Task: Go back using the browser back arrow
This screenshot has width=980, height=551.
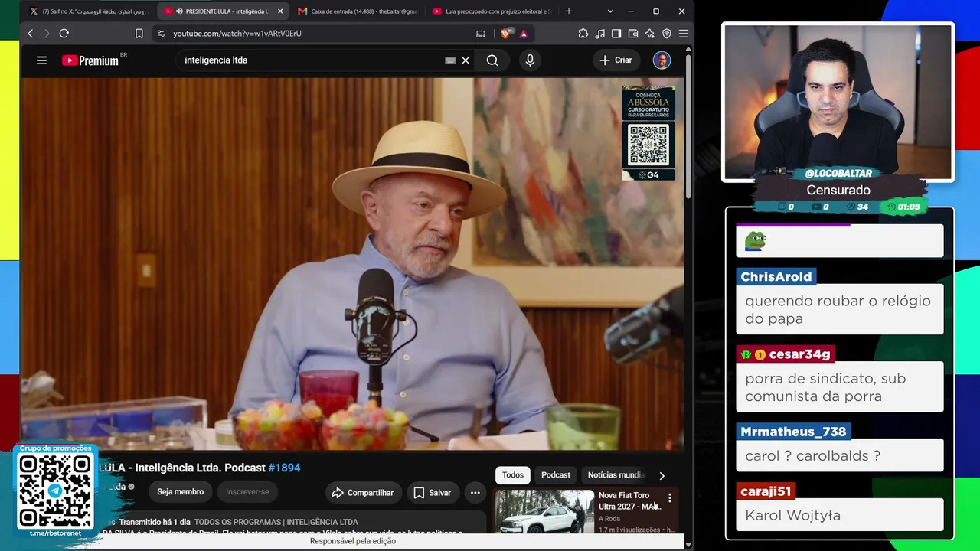Action: 31,34
